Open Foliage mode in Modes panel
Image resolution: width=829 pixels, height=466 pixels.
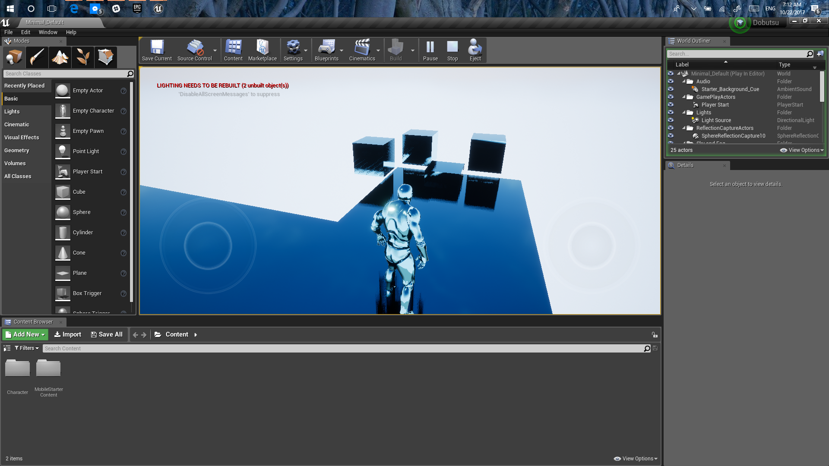point(83,57)
